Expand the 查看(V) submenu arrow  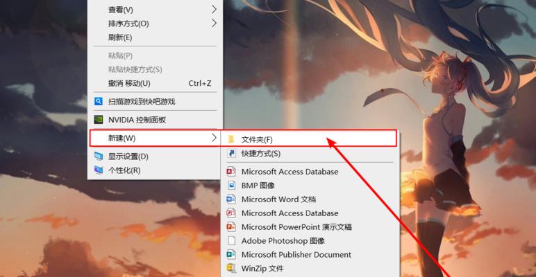214,10
